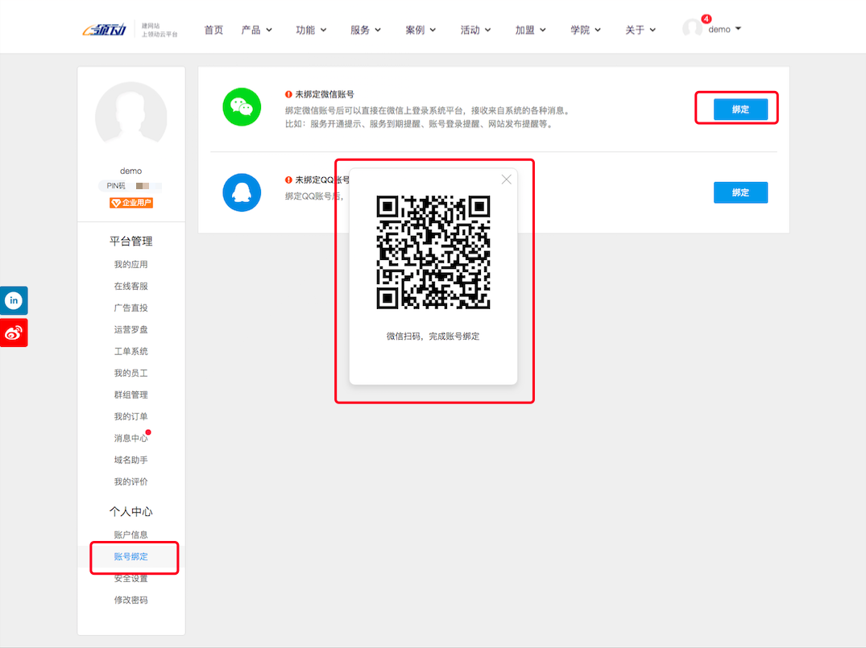Open the LinkedIn share icon

coord(14,300)
